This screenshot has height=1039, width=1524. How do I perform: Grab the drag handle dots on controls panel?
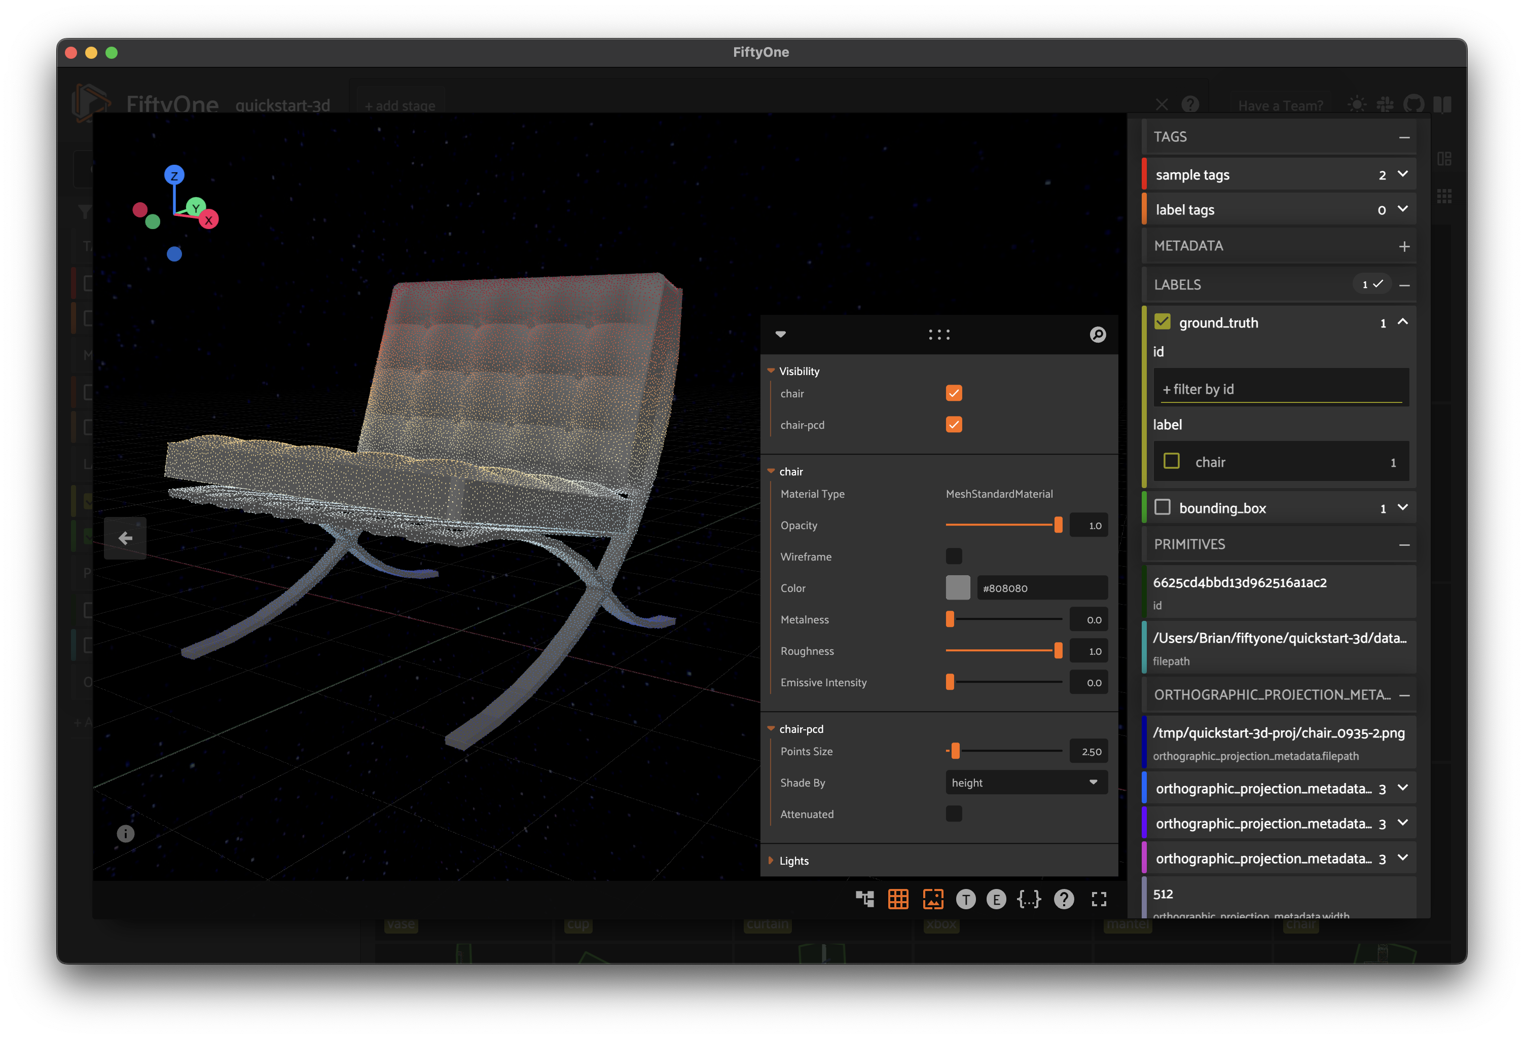point(939,335)
